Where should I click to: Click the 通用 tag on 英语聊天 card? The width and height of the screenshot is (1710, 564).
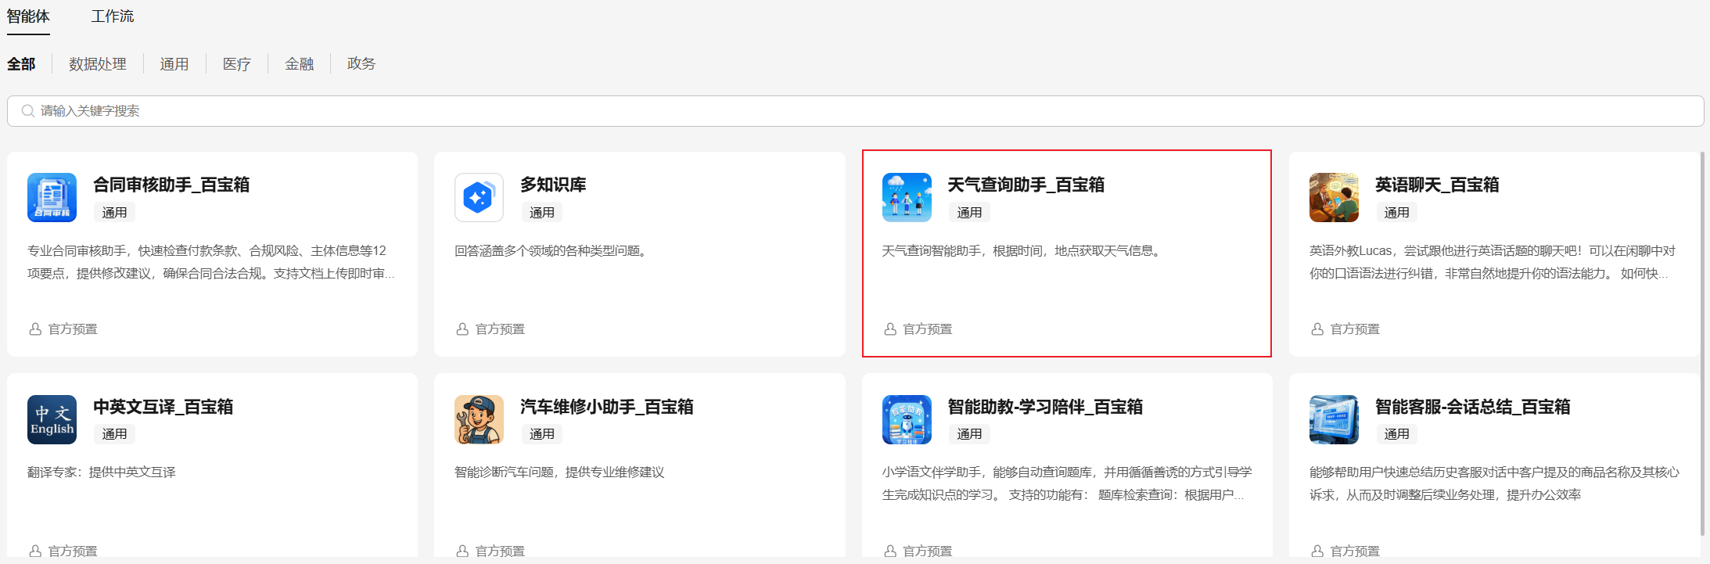(1397, 212)
